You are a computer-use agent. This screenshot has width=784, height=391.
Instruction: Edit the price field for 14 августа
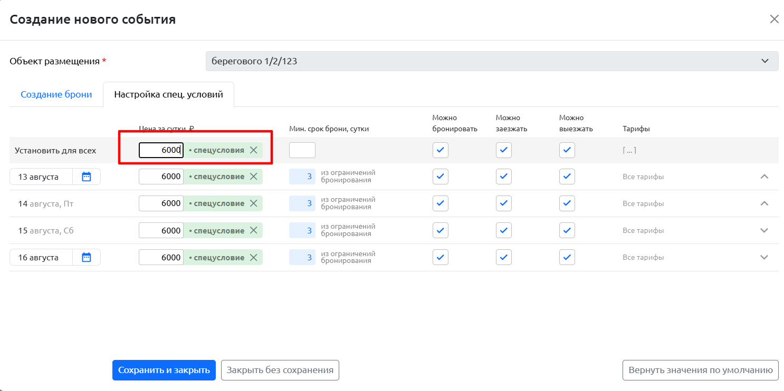pyautogui.click(x=161, y=203)
